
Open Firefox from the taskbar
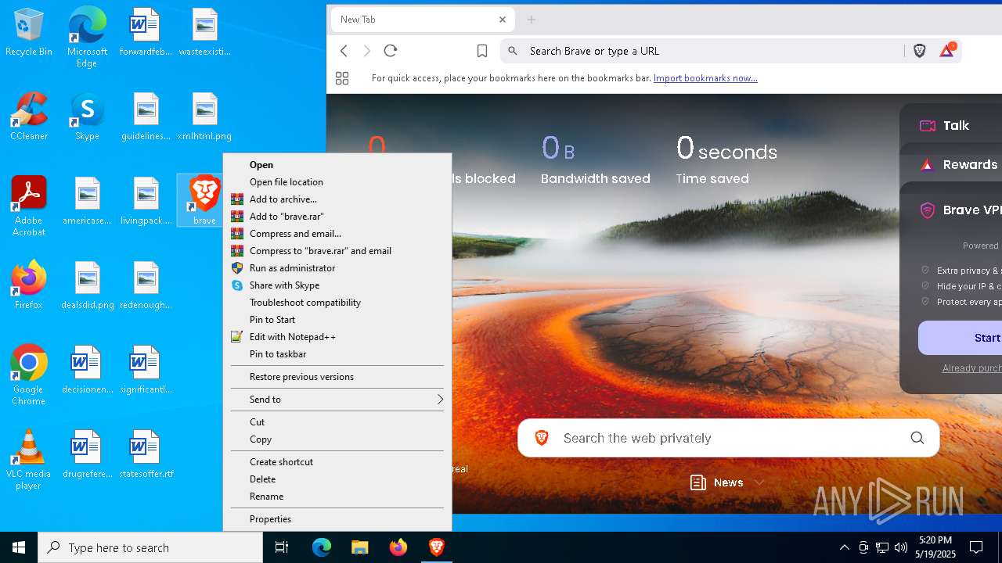click(x=398, y=547)
